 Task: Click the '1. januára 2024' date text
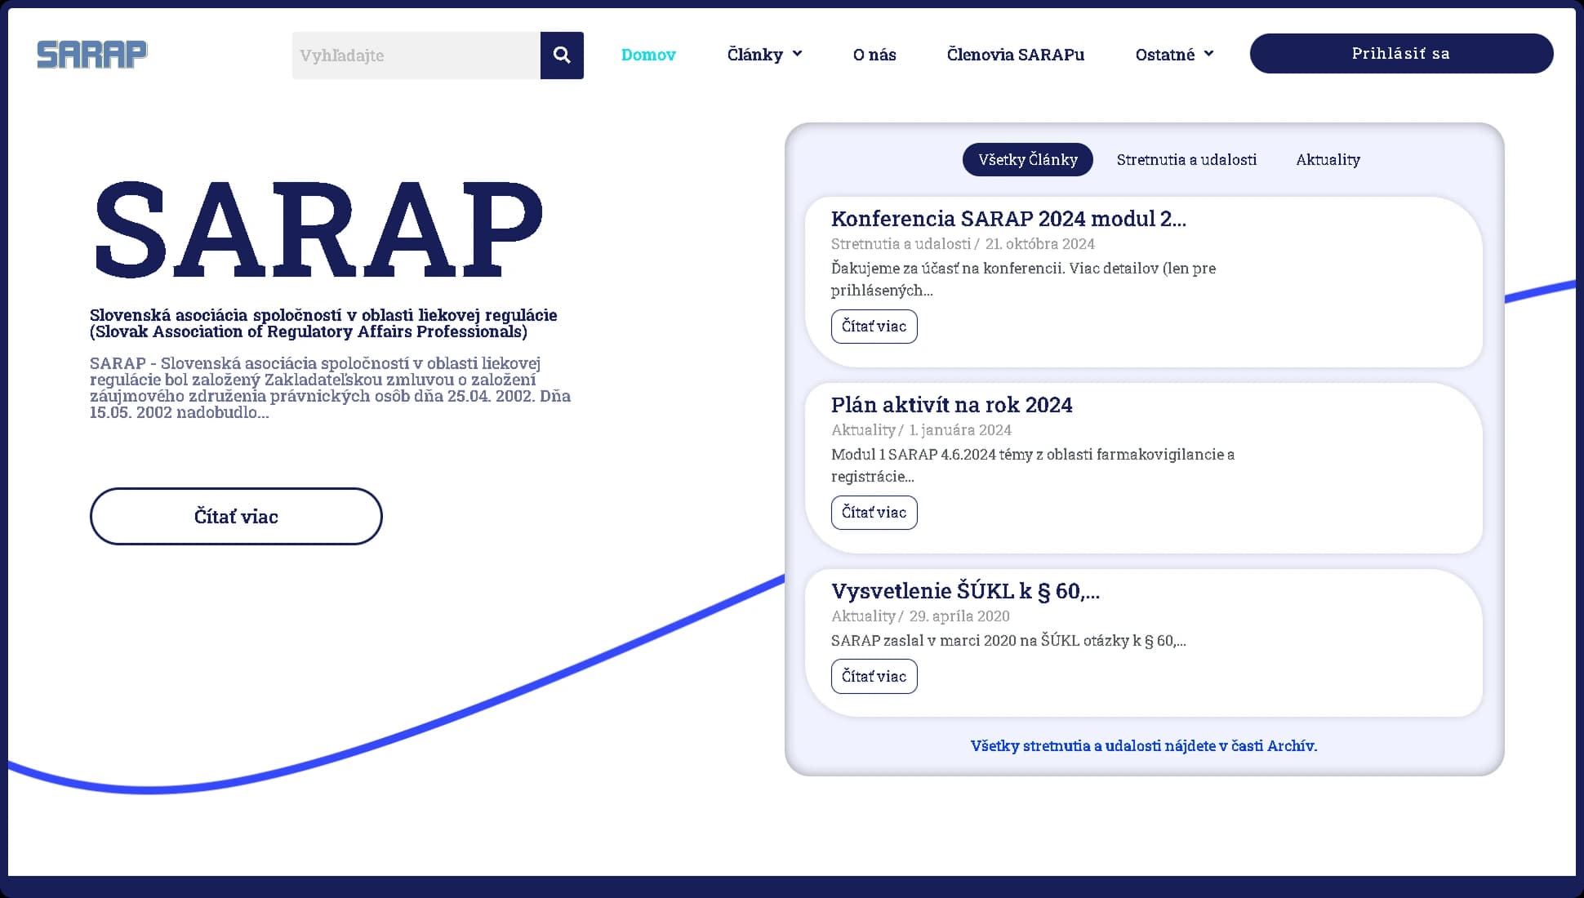[x=960, y=430]
